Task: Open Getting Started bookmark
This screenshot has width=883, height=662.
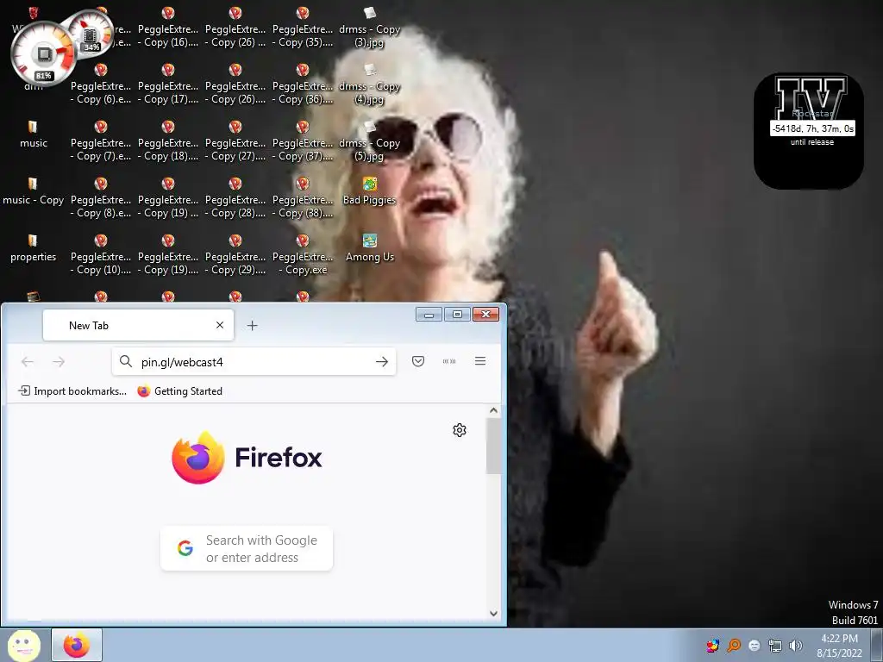Action: pos(180,390)
